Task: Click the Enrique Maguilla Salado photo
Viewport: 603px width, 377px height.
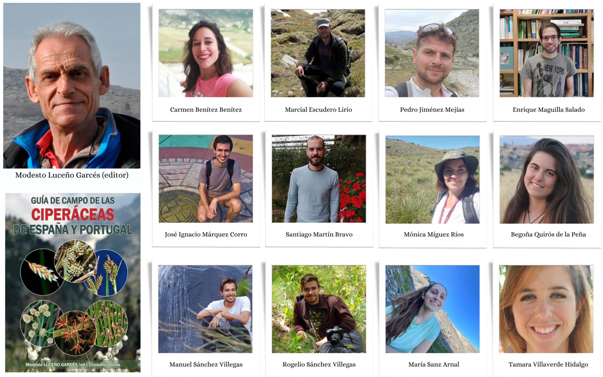Action: 546,53
